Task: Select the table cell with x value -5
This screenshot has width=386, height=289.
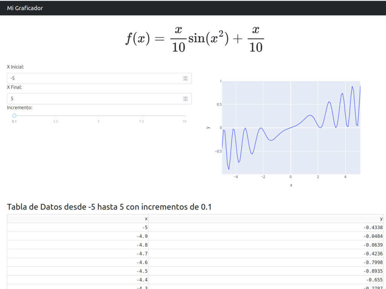Action: point(78,228)
